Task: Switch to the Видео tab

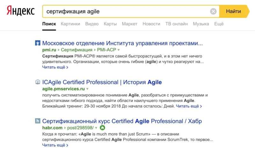Action: coord(92,24)
